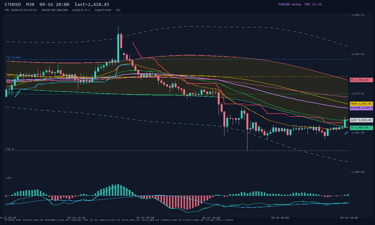This screenshot has height=225, width=375.
Task: Click the ETHUSD symbol in the chart title
Action: (x=13, y=5)
